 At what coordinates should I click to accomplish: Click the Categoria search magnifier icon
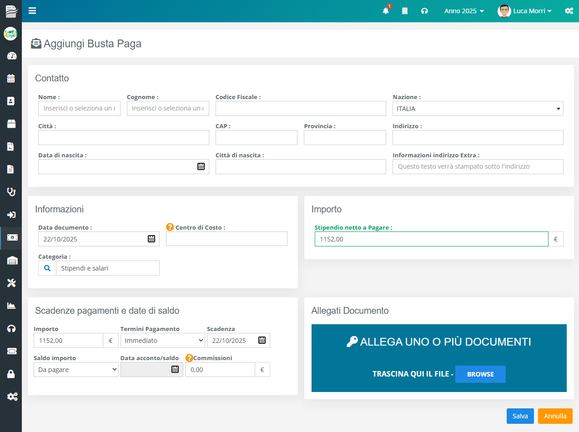tap(47, 268)
